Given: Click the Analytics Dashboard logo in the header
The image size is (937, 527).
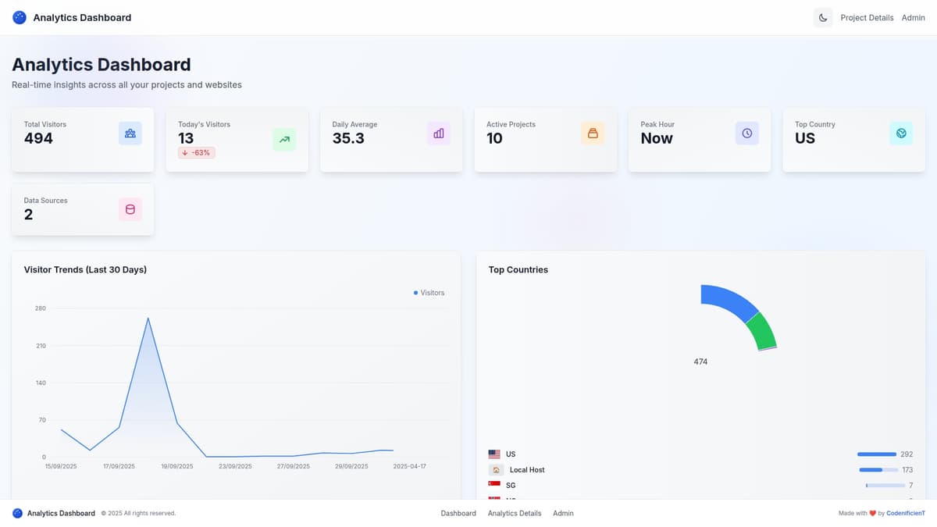Looking at the screenshot, I should (19, 16).
